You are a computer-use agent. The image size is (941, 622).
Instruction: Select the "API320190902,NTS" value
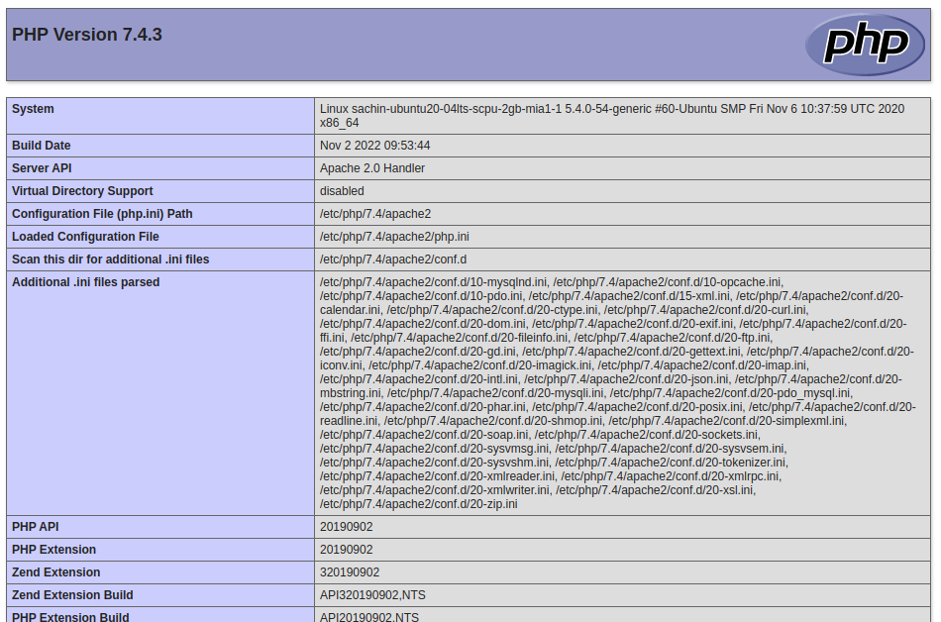tap(372, 595)
